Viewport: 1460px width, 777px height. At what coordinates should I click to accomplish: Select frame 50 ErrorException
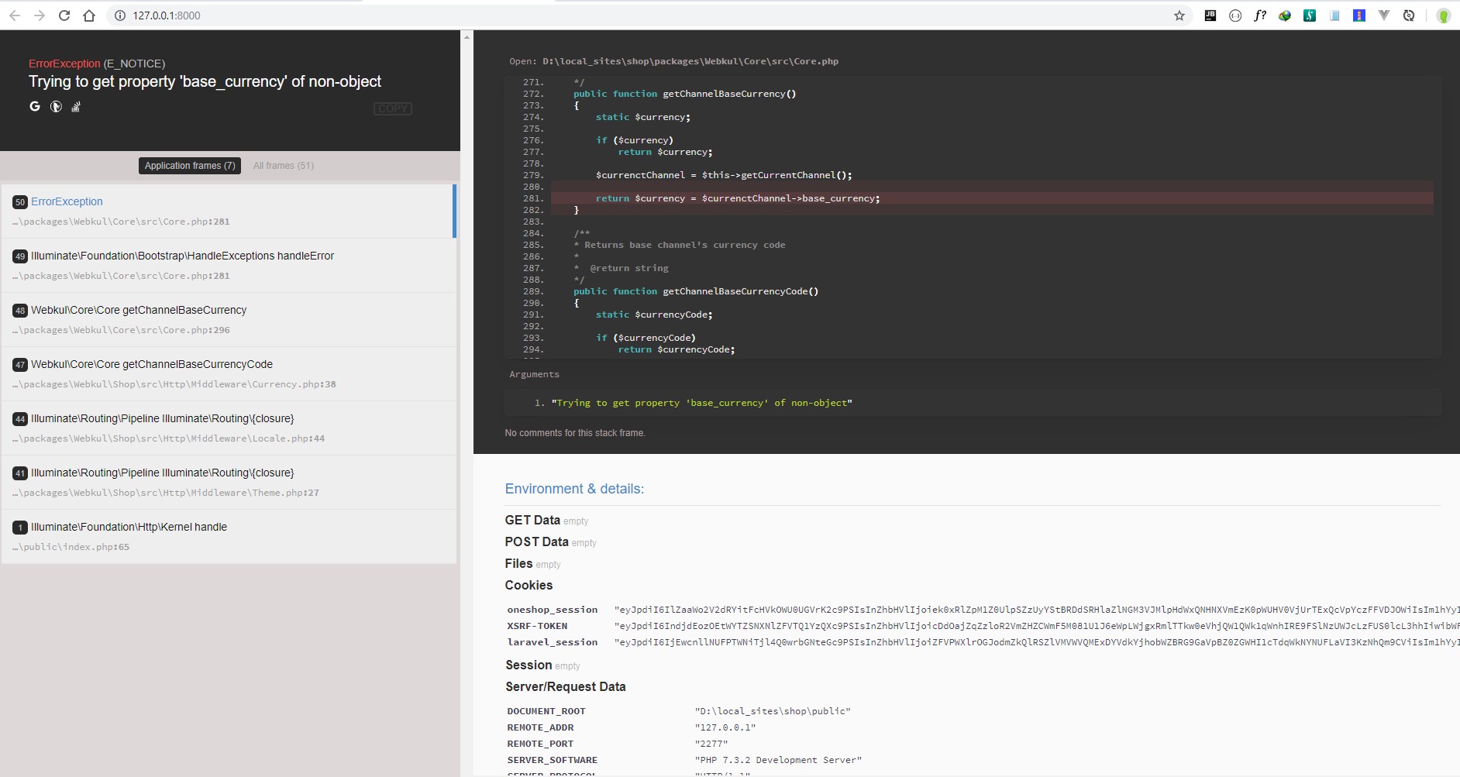point(228,211)
